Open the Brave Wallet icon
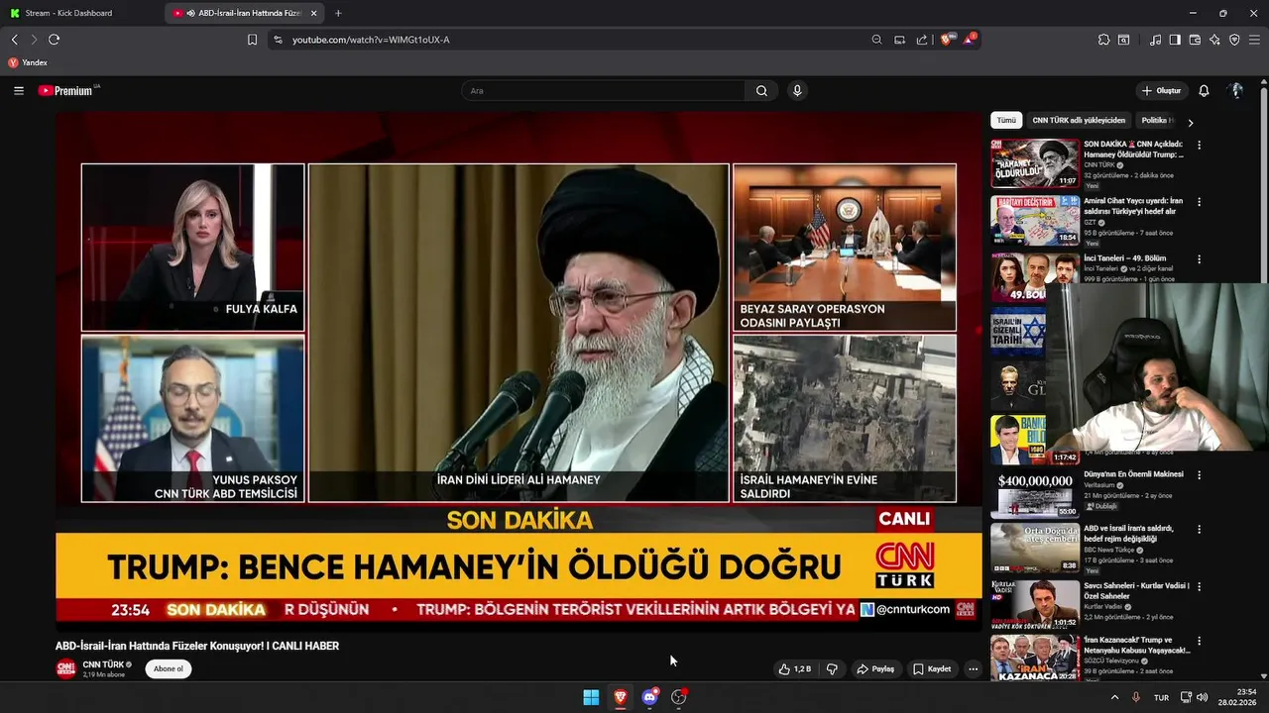Viewport: 1269px width, 713px height. pos(1195,40)
